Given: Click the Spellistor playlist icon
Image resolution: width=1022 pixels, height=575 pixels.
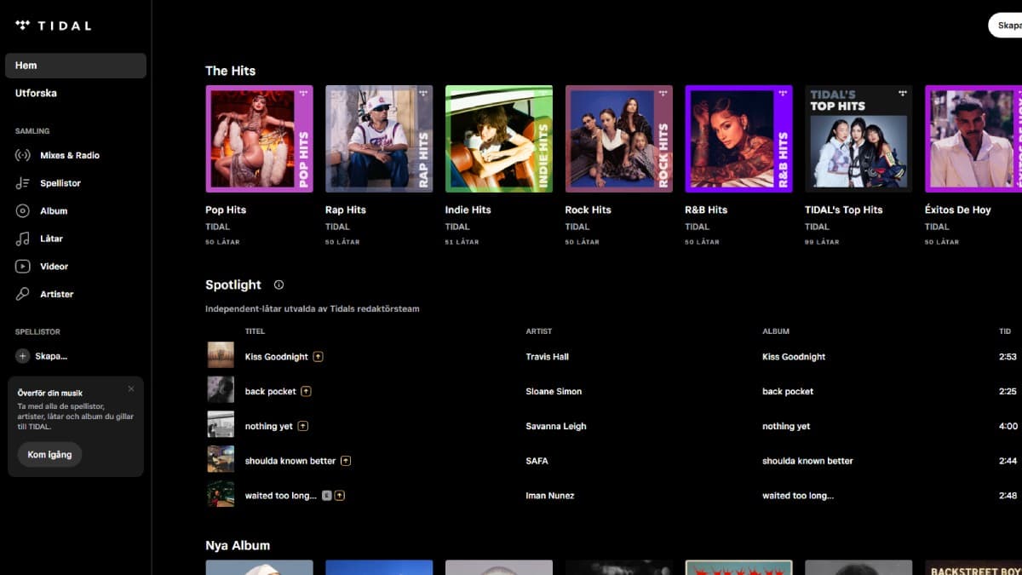Looking at the screenshot, I should [x=23, y=183].
